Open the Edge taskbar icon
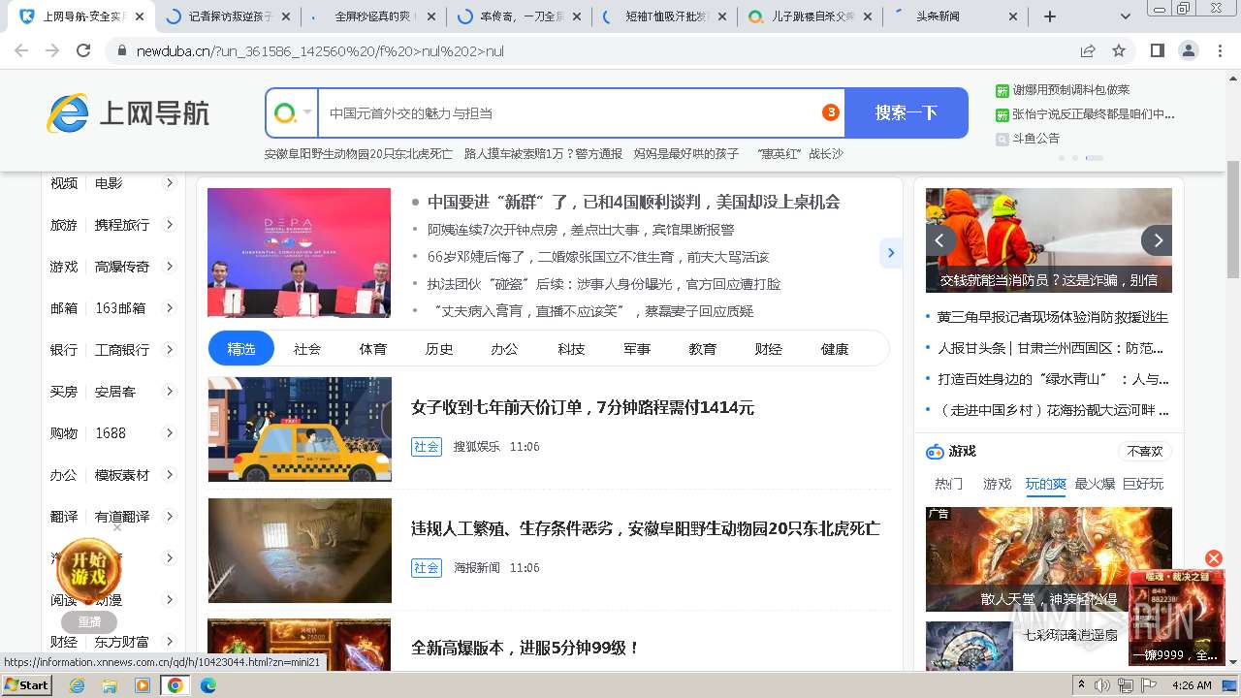Screen dimensions: 1241x698 208,685
